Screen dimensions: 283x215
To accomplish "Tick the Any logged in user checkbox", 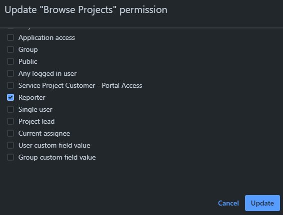I will pos(10,73).
